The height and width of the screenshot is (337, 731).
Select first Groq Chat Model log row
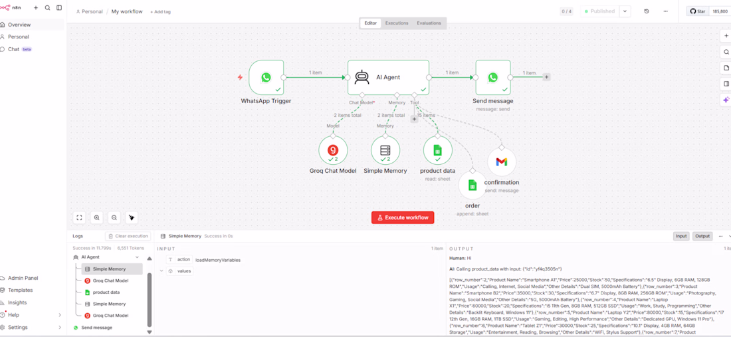pyautogui.click(x=112, y=281)
